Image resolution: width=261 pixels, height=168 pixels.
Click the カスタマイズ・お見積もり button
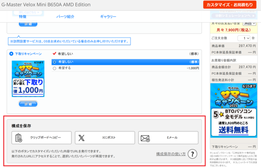point(230,5)
